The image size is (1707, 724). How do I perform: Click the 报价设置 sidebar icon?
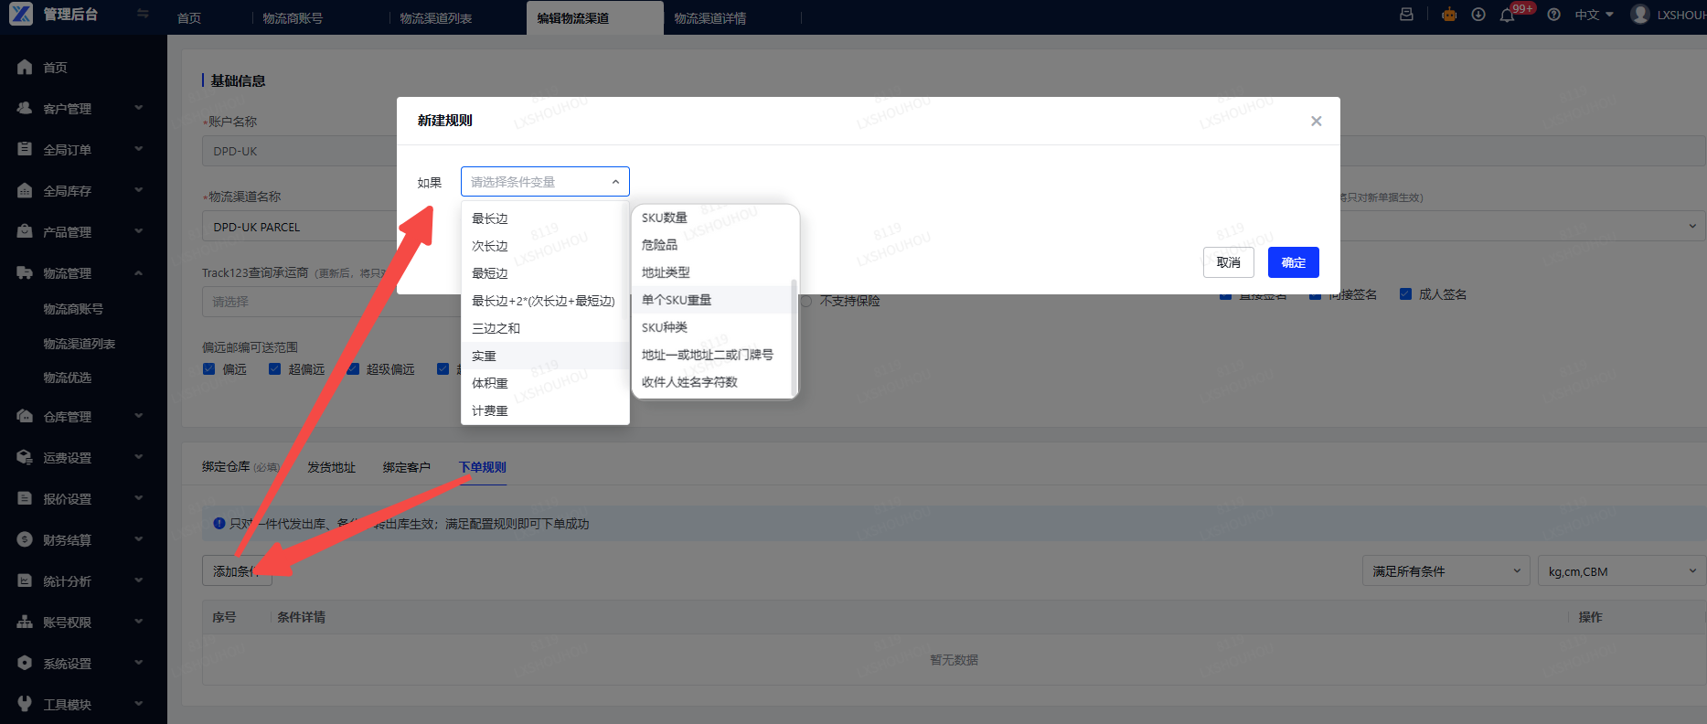click(25, 498)
